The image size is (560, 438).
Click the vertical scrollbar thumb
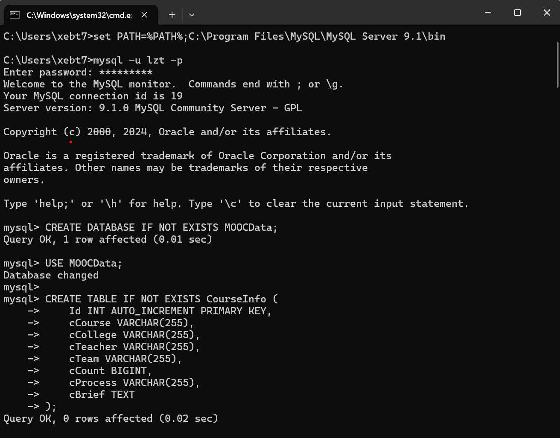tap(558, 64)
